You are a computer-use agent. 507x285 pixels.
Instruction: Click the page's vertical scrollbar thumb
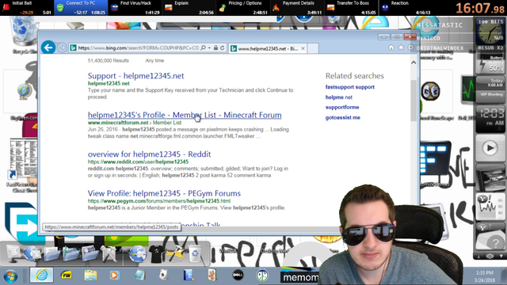414,101
